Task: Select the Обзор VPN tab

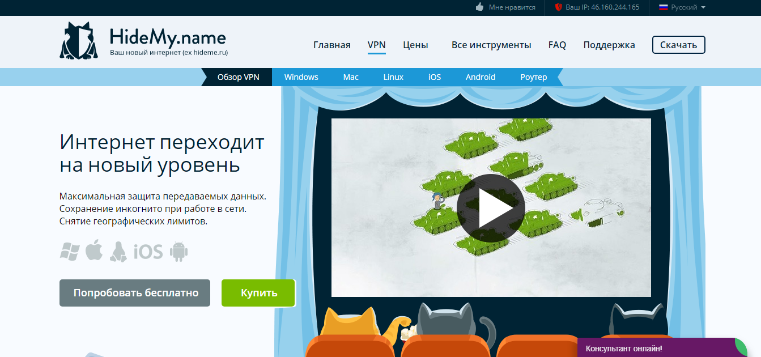Action: [x=238, y=77]
